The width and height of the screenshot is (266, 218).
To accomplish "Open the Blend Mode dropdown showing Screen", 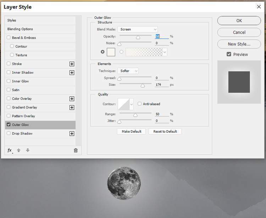I will [x=138, y=29].
